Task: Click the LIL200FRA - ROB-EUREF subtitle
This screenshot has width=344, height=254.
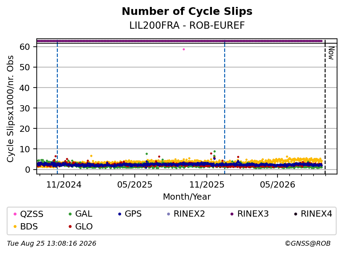Action: (x=187, y=25)
